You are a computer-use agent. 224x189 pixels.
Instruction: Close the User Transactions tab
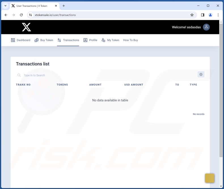(56, 6)
